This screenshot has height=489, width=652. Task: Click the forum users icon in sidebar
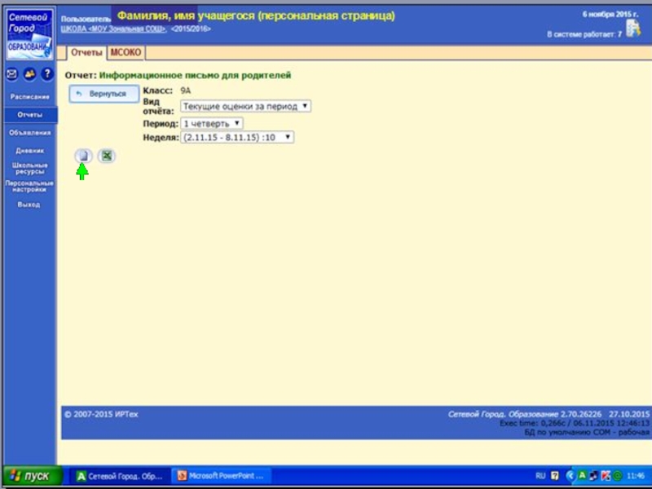click(29, 74)
